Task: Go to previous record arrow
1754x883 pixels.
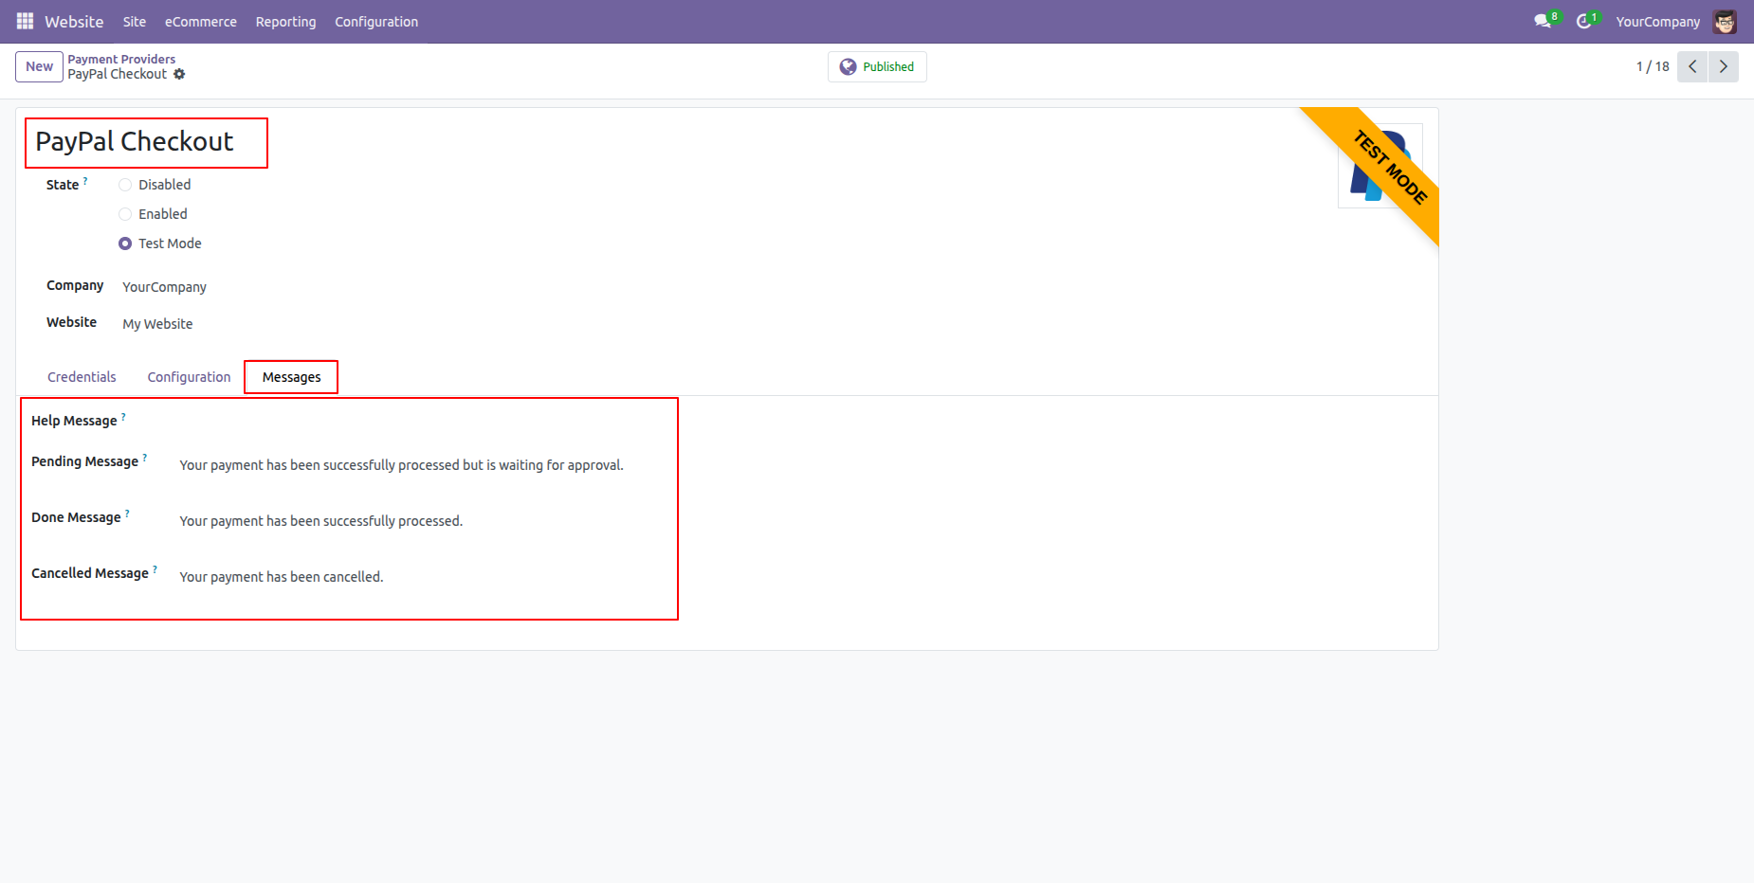Action: (1692, 66)
